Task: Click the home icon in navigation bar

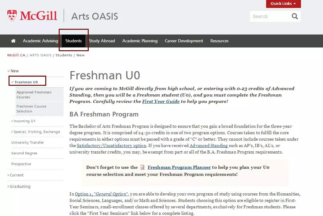Action: (x=13, y=41)
